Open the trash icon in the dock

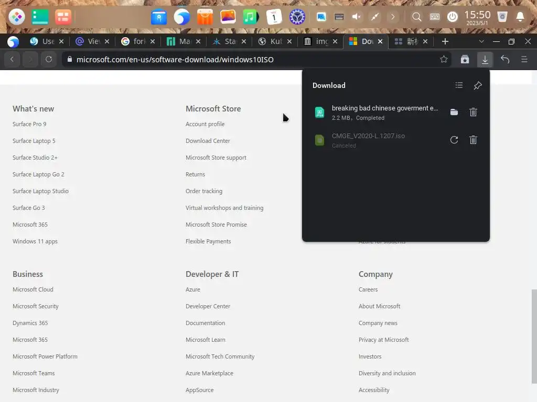pos(502,17)
